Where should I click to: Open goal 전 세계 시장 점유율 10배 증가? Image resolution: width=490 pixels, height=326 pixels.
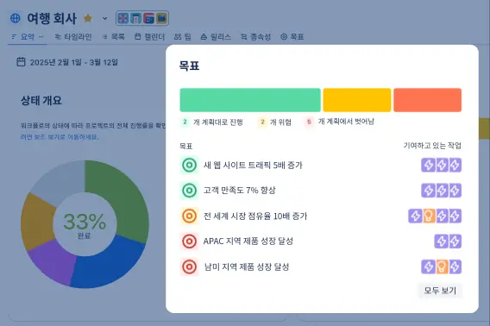pyautogui.click(x=255, y=216)
